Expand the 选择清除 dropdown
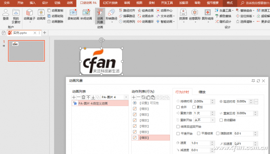The width and height of the screenshot is (270, 154). tap(253, 22)
